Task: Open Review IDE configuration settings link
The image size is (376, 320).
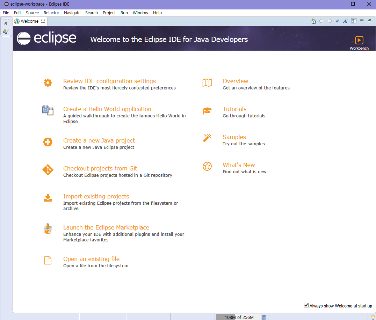Action: coord(110,81)
